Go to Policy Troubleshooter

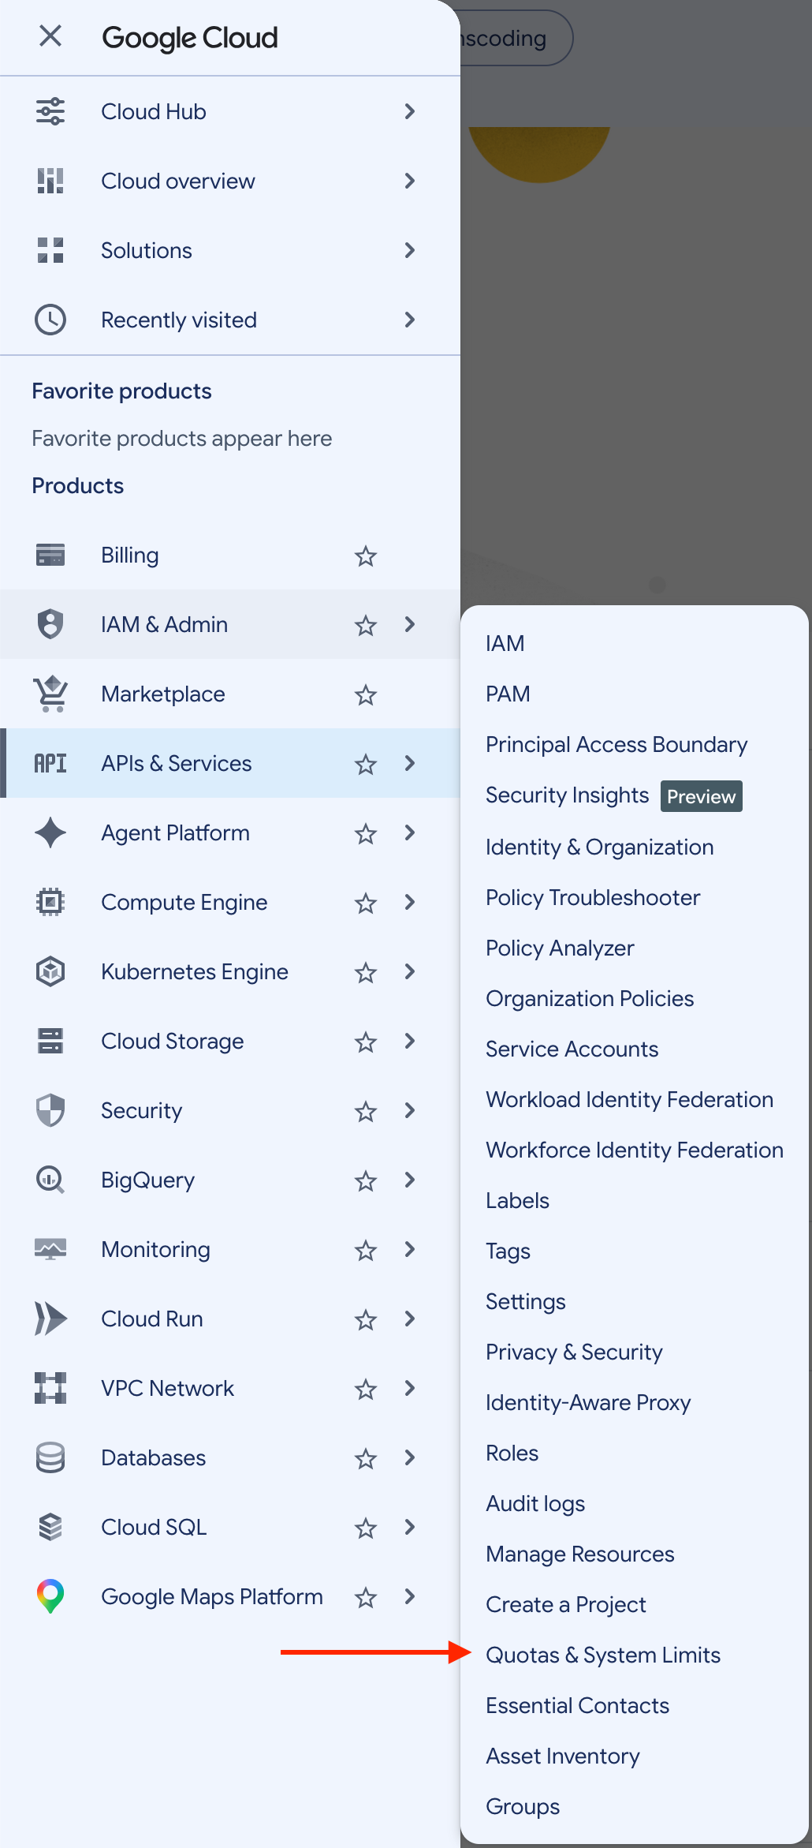coord(593,897)
